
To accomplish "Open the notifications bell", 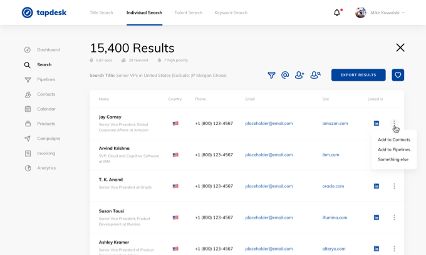I will (x=337, y=12).
